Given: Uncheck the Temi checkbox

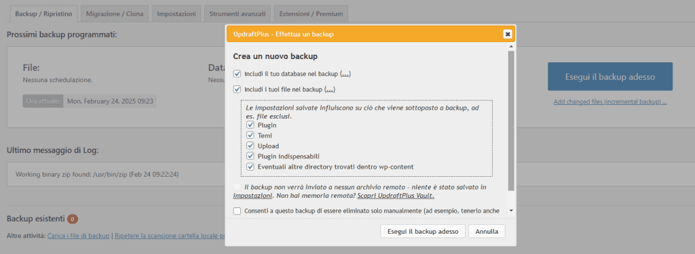Looking at the screenshot, I should [x=250, y=135].
